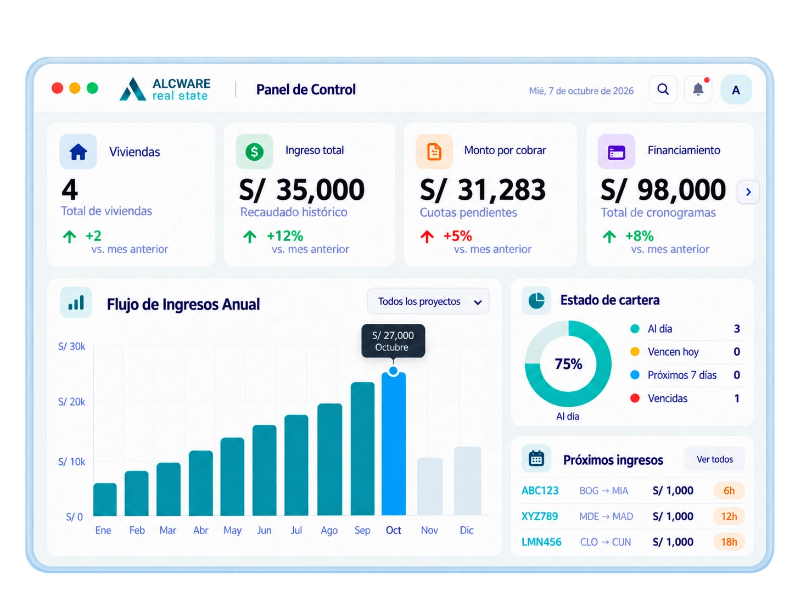Screen dimensions: 795x596
Task: Click the house icon on Viviendas card
Action: click(x=78, y=151)
